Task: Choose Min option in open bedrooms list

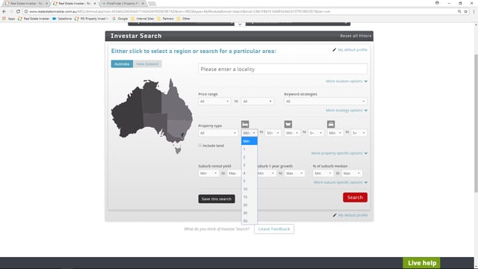Action: (x=249, y=141)
